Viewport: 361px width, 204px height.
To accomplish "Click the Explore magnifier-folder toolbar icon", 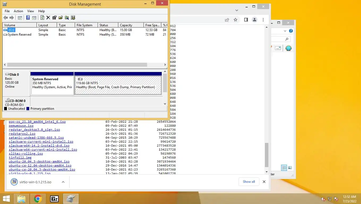I will tap(67, 18).
